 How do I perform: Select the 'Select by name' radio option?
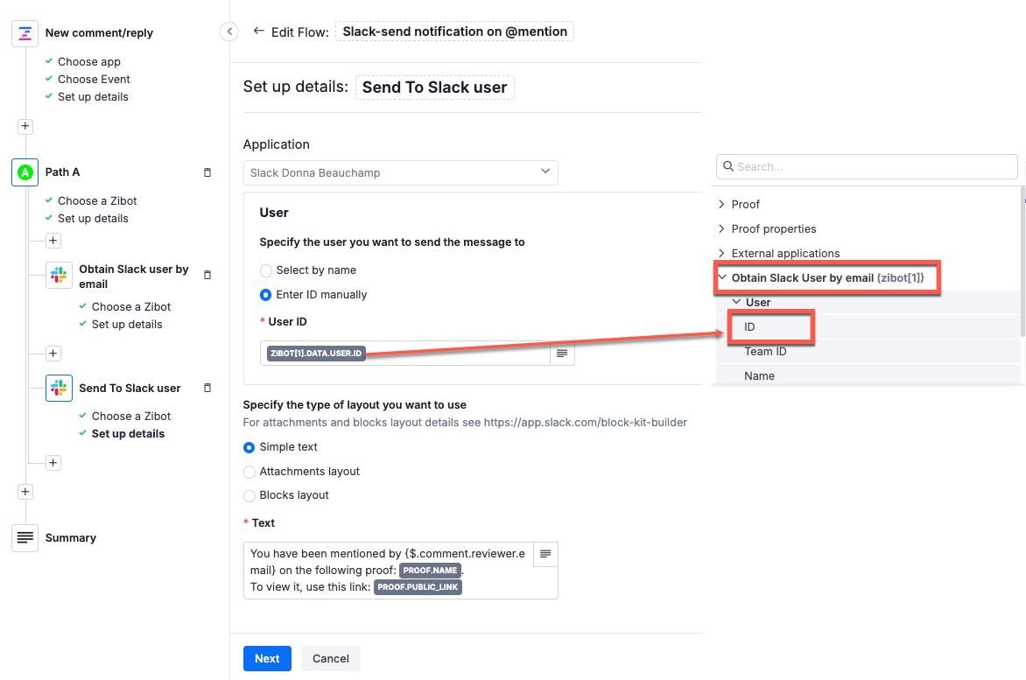266,270
